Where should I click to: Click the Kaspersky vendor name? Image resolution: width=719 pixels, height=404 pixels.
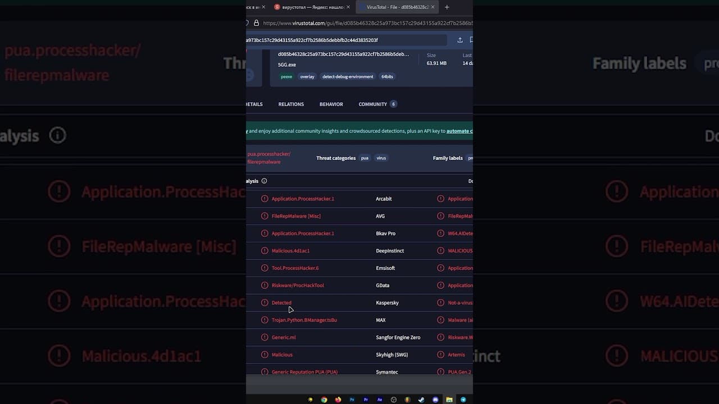coord(387,303)
